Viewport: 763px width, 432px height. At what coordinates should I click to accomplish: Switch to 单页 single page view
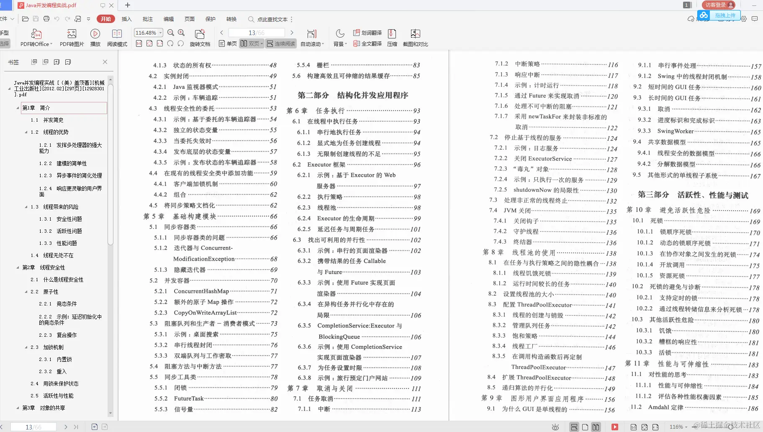coord(226,43)
